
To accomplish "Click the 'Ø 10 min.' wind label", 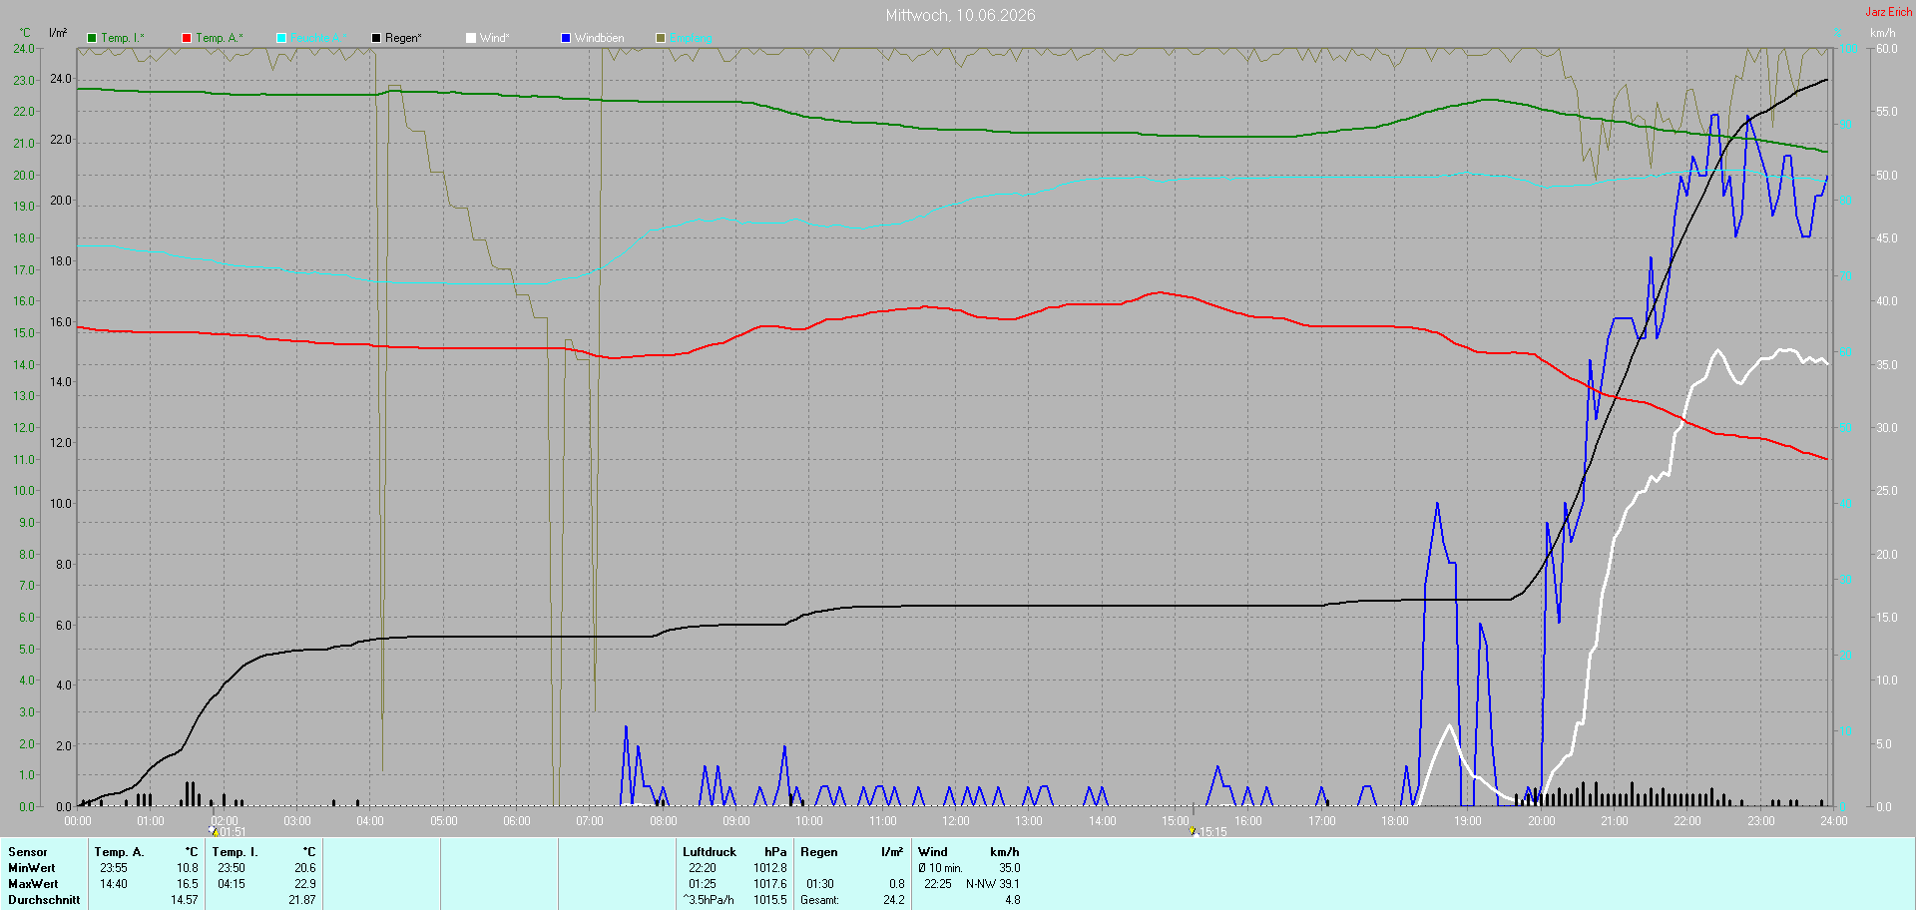I will tap(941, 868).
